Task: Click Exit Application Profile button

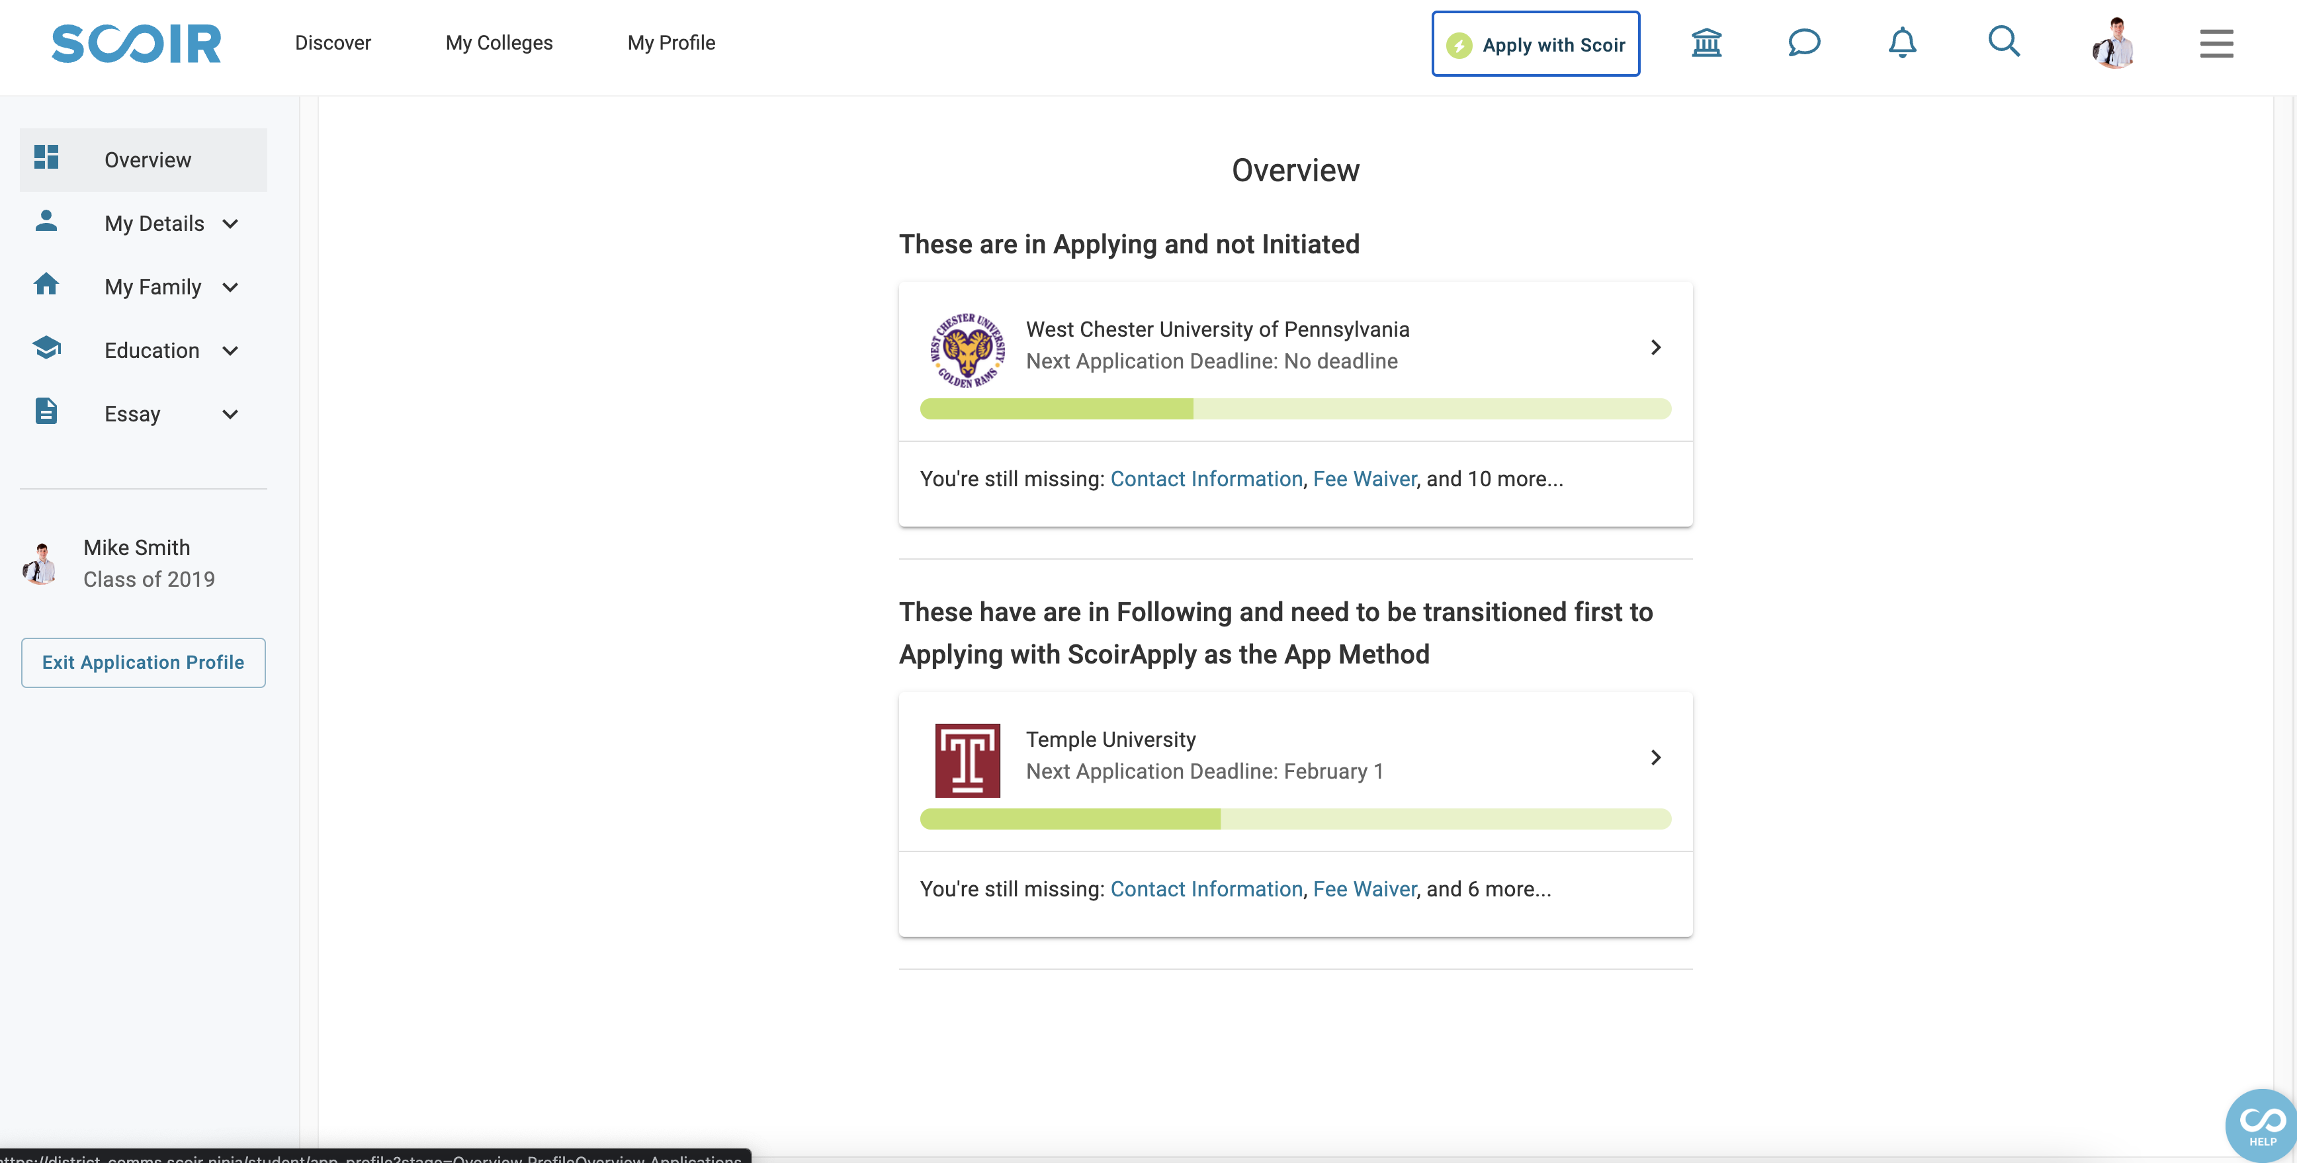Action: point(144,663)
